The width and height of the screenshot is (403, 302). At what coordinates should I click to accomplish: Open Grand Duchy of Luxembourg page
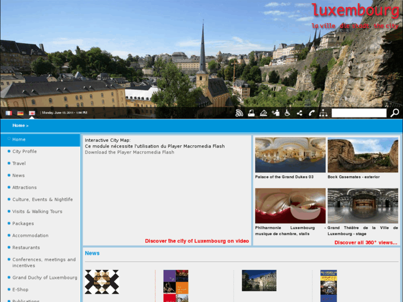click(45, 278)
